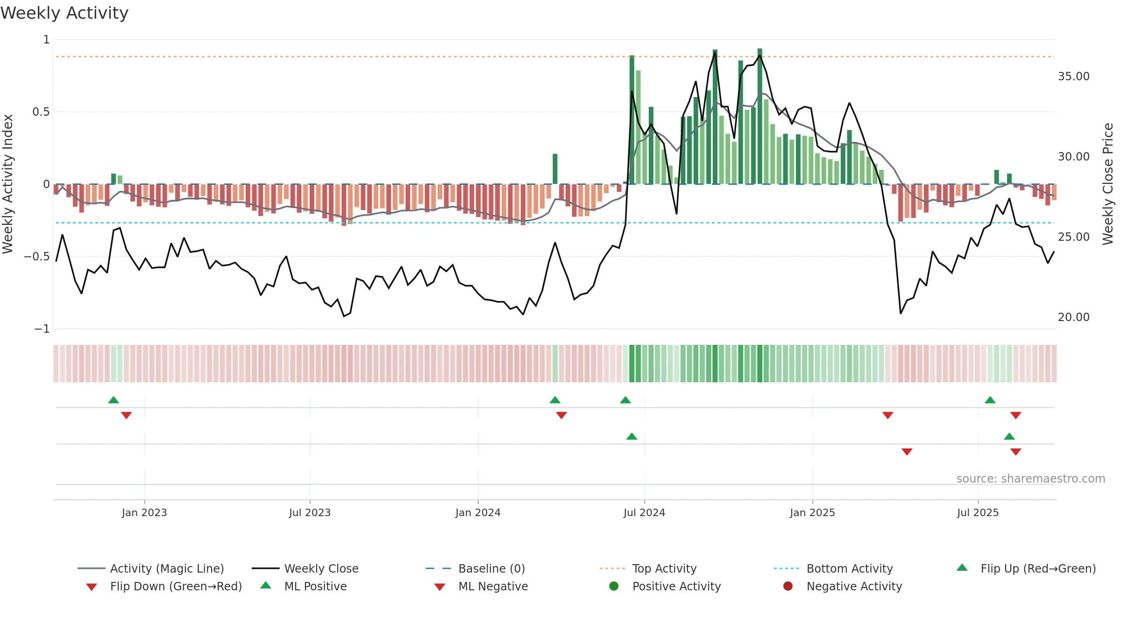Toggle the Bottom Activity legend entry
Viewport: 1121px width, 630px height.
coord(833,568)
